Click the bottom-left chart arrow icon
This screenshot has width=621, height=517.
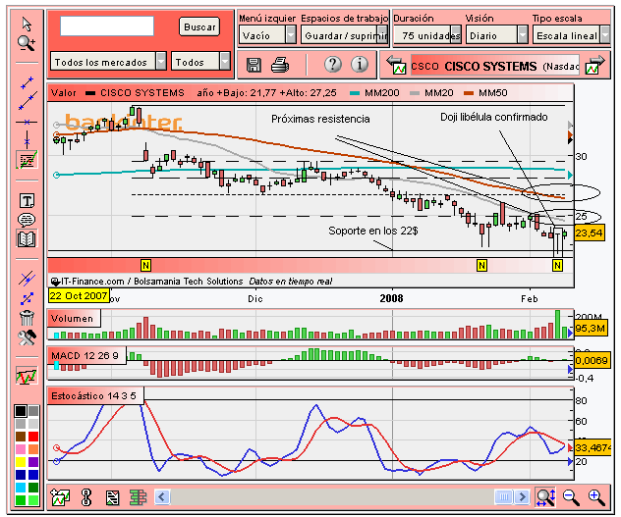click(60, 496)
